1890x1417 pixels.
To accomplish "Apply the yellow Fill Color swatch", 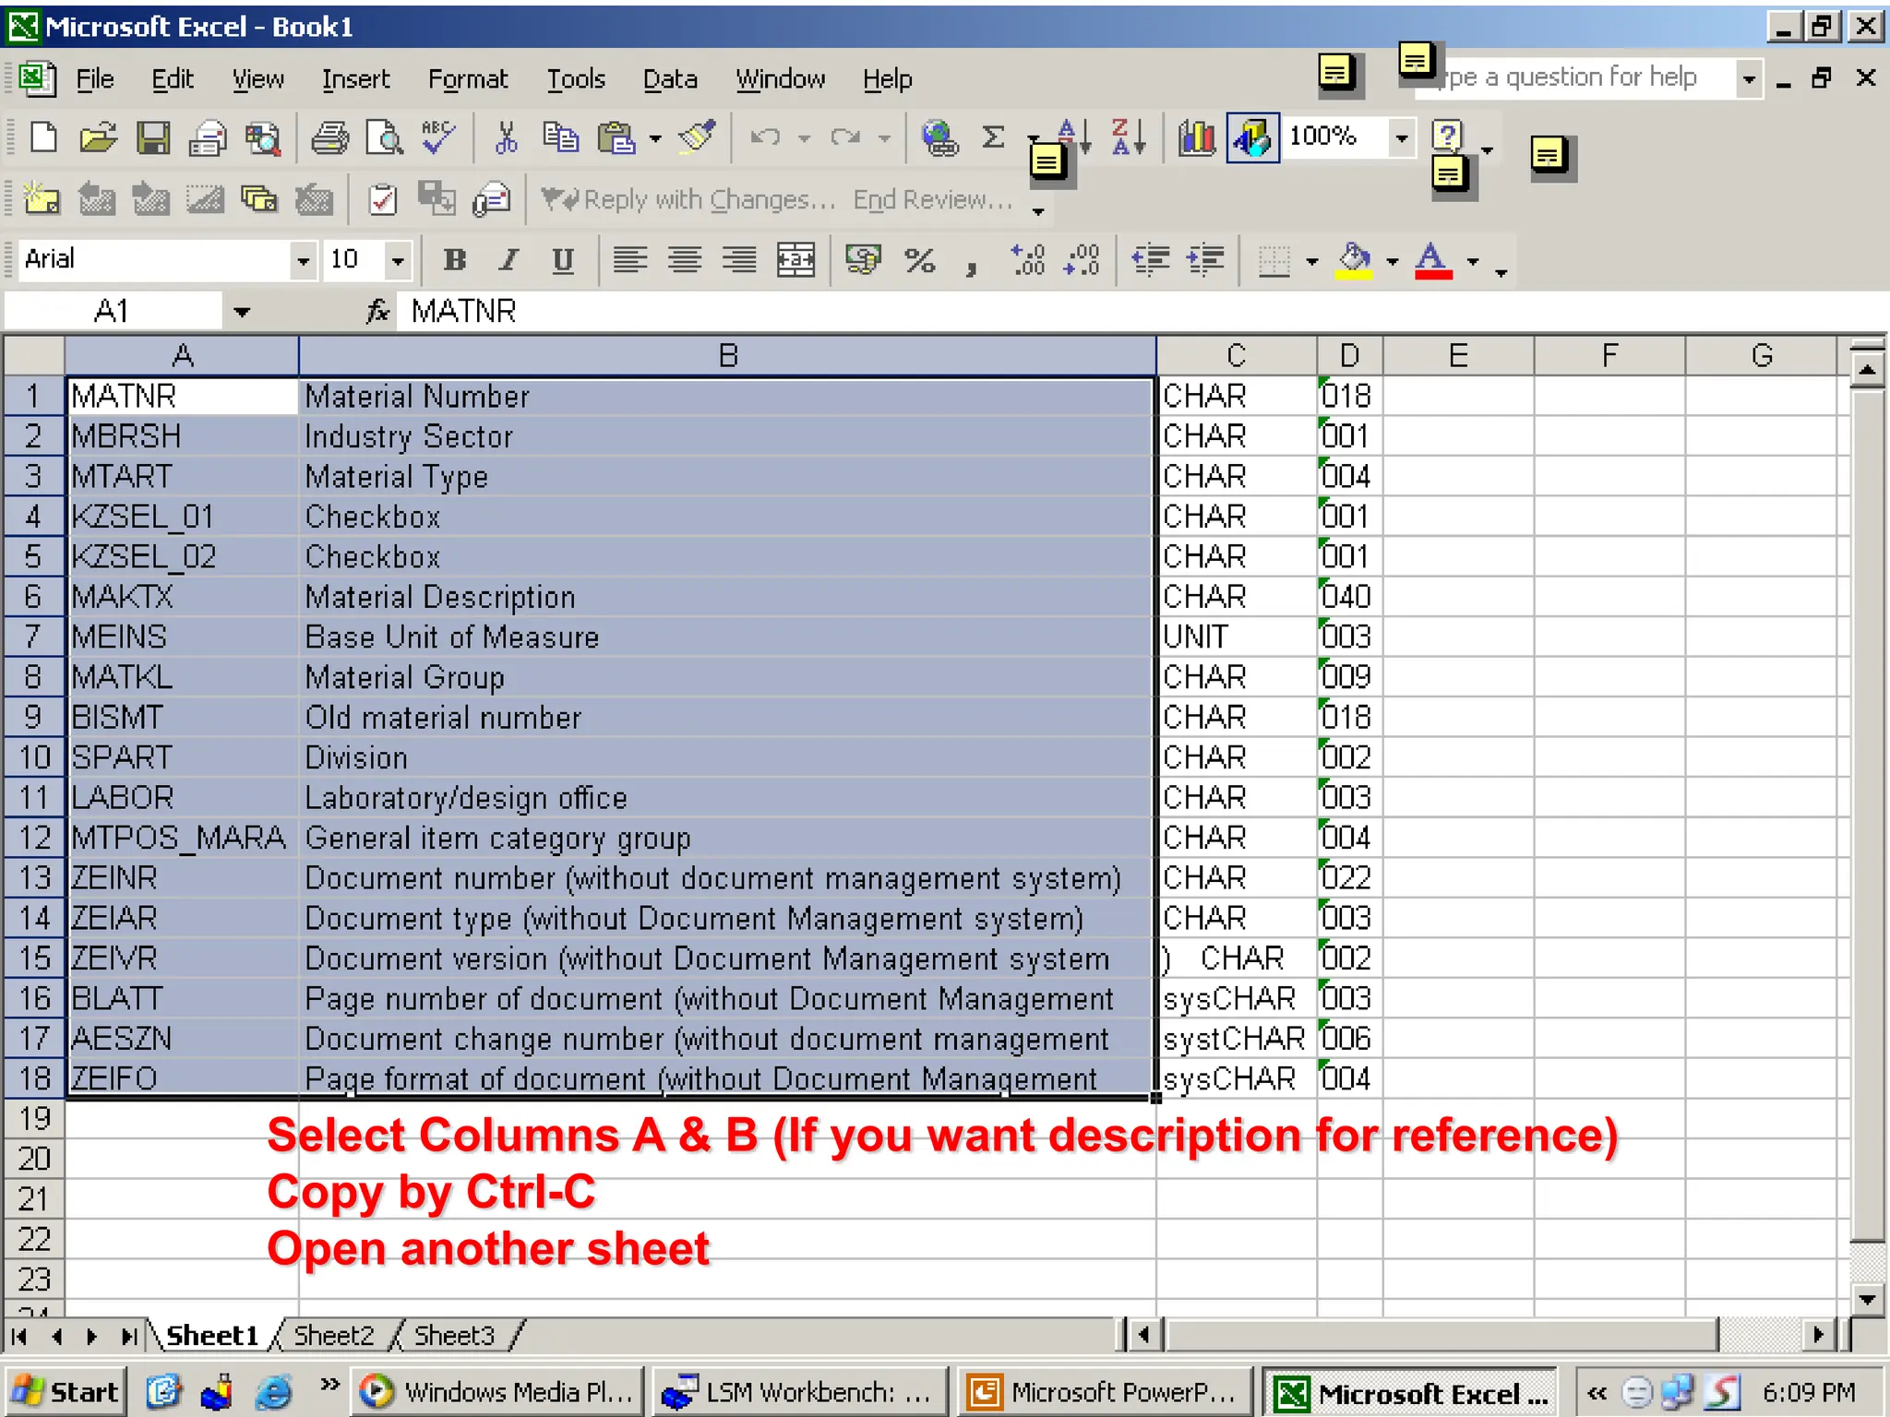I will (x=1355, y=261).
